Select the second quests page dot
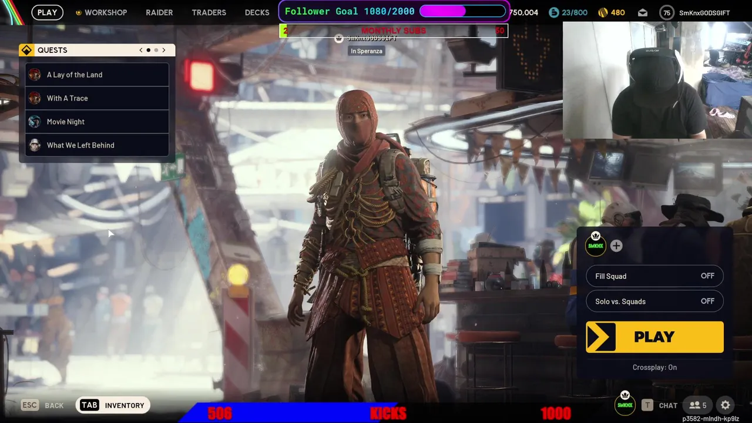 click(x=156, y=50)
